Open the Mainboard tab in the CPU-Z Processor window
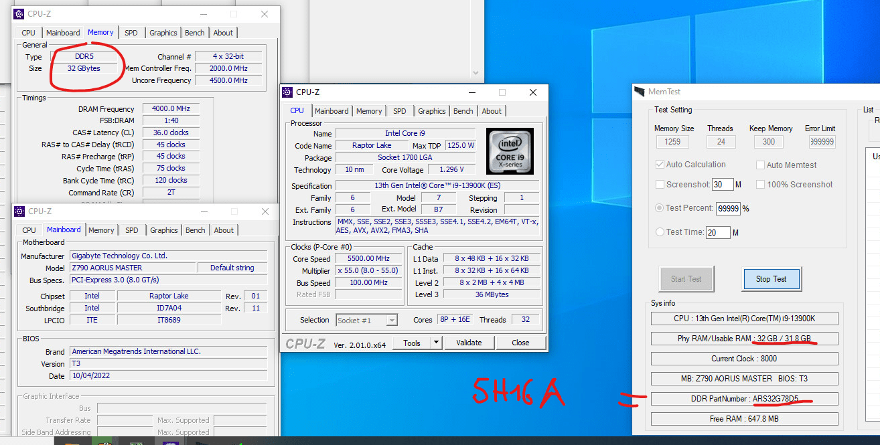 pyautogui.click(x=332, y=111)
